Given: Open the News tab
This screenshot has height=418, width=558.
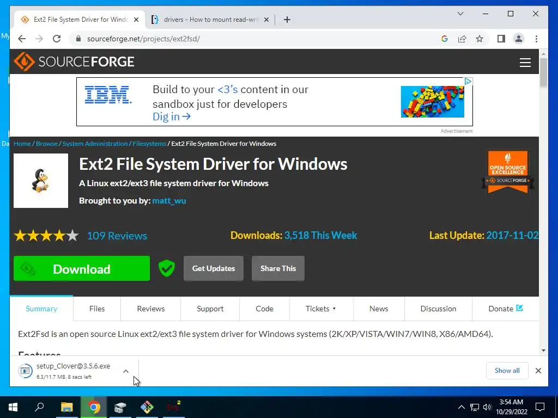Looking at the screenshot, I should tap(379, 309).
